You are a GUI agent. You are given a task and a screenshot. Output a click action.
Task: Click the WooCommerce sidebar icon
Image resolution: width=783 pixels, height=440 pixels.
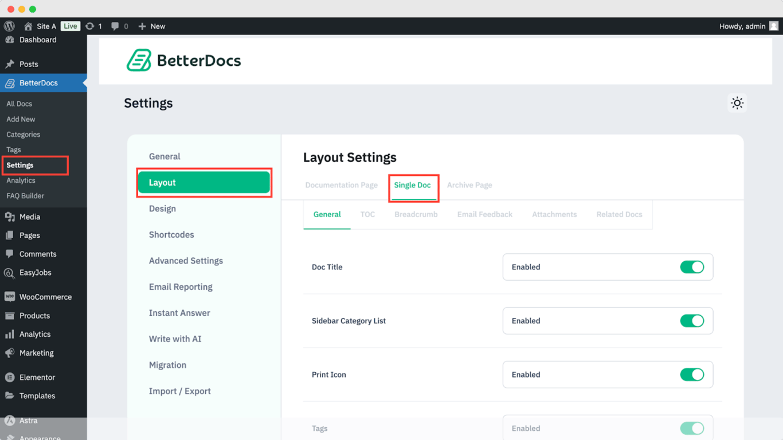click(10, 297)
